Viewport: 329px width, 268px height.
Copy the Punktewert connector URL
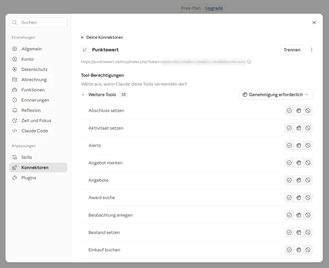(249, 62)
